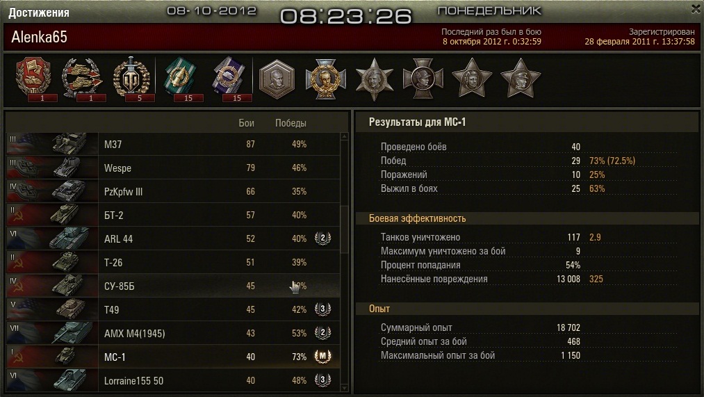Select the green ribbon medal with 15
The width and height of the screenshot is (704, 397).
(181, 78)
